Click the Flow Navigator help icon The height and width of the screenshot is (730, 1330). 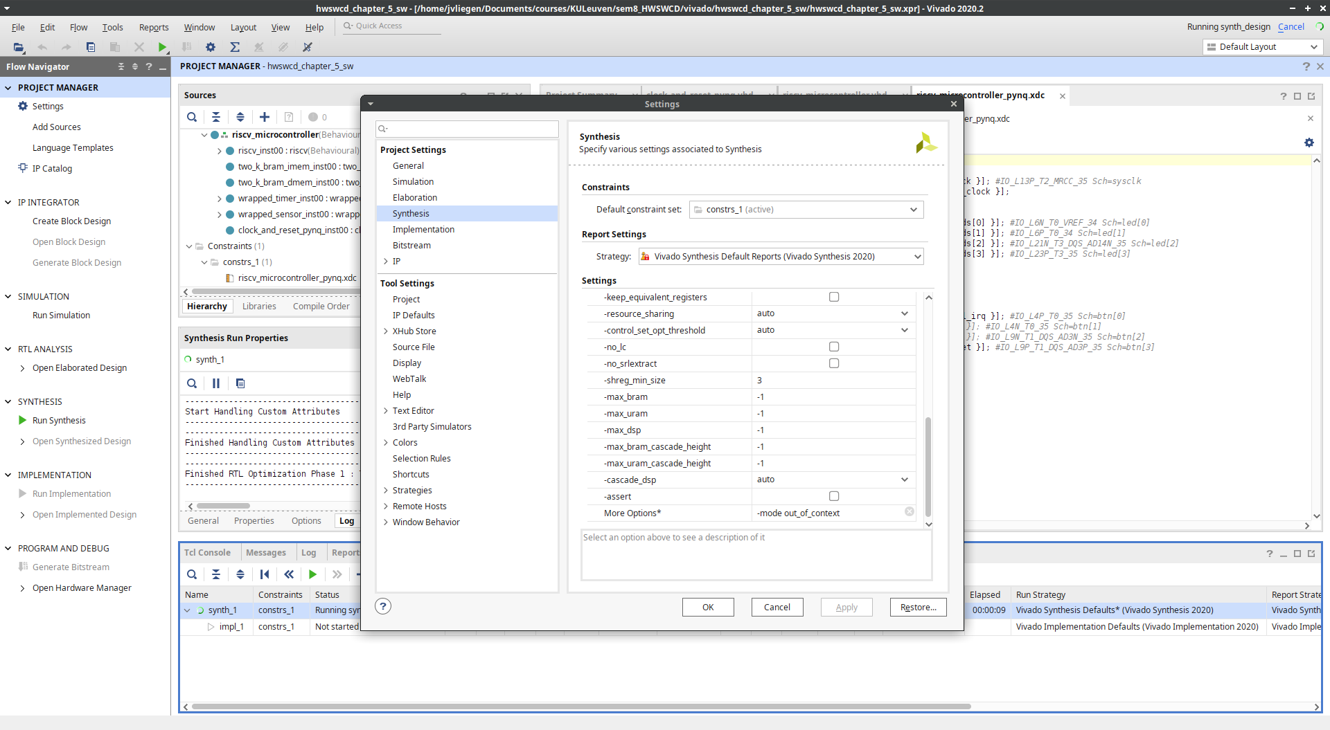coord(149,67)
